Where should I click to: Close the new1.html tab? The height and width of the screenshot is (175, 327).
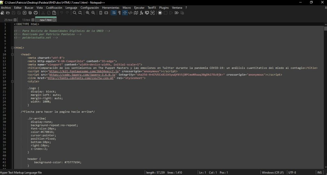click(x=54, y=20)
